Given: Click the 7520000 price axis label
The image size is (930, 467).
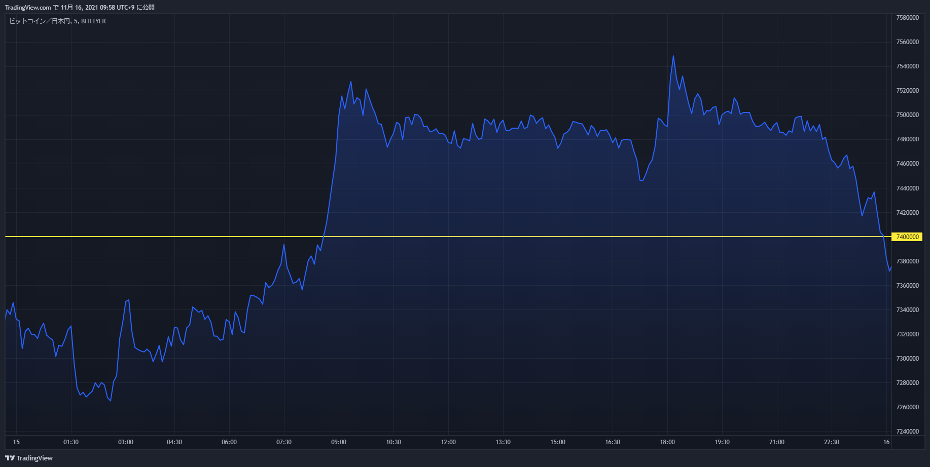Looking at the screenshot, I should click(x=907, y=91).
